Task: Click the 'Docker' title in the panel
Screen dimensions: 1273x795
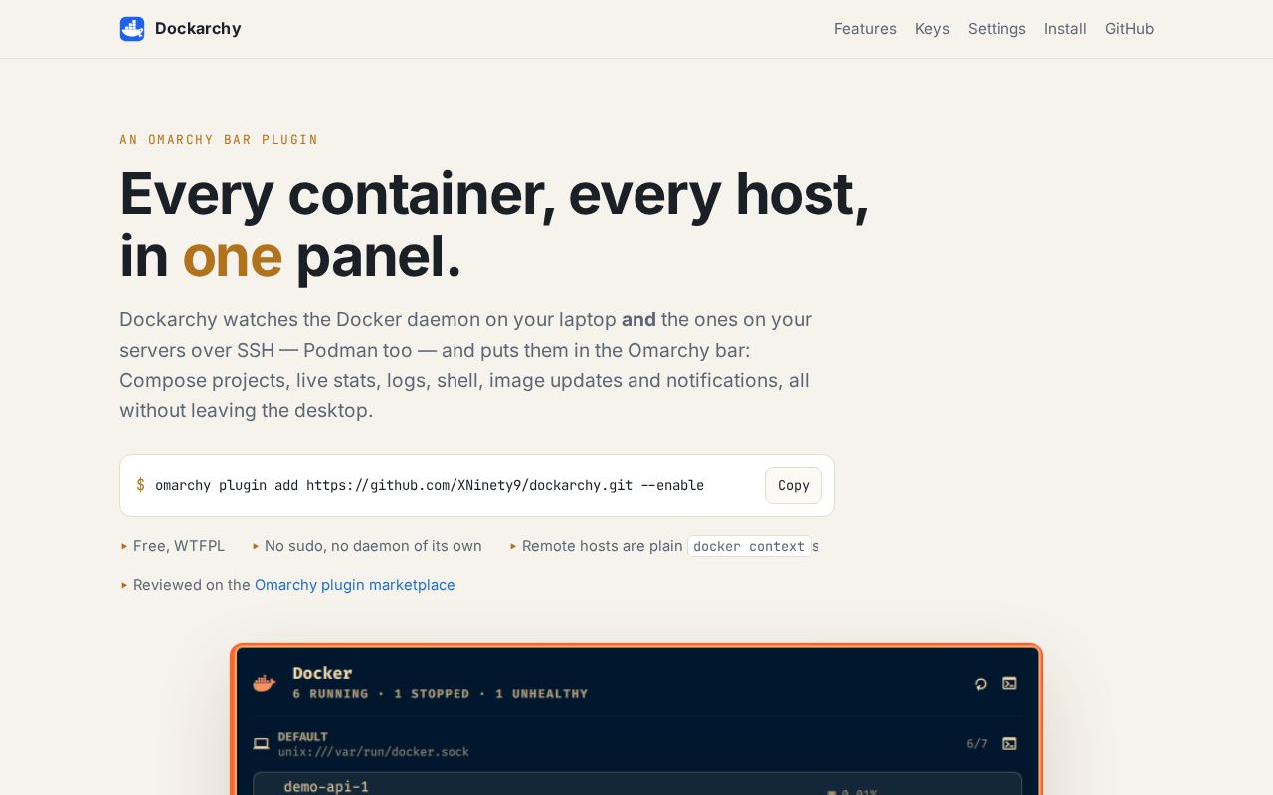Action: tap(322, 673)
